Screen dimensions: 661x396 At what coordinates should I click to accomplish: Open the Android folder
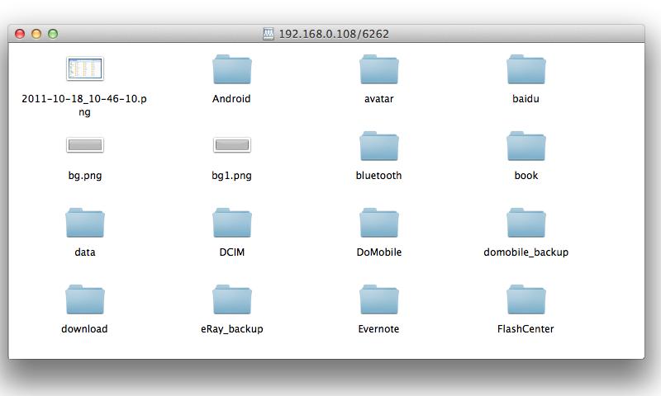coord(231,70)
